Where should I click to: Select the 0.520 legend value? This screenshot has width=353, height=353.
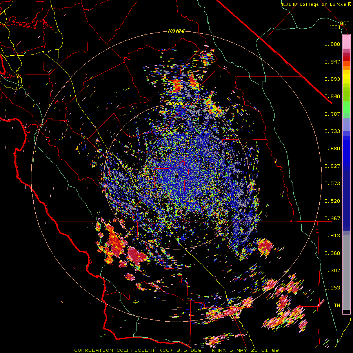coord(332,201)
